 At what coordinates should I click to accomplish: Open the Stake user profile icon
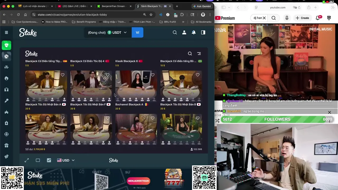coord(184,32)
